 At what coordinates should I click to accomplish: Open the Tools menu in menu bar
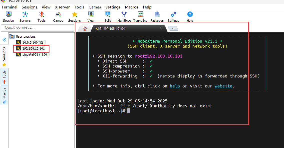click(x=79, y=7)
